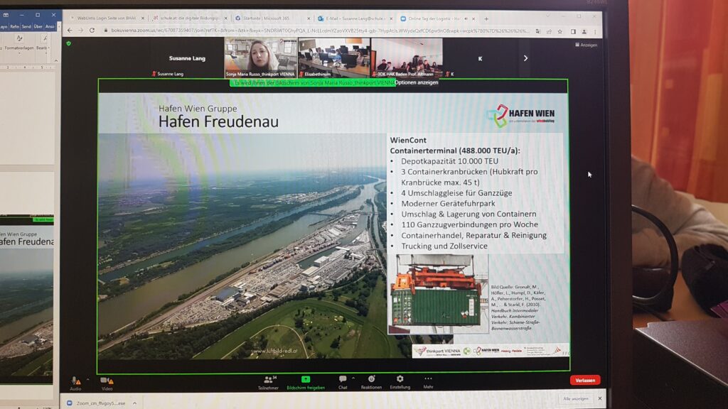This screenshot has height=409, width=728.
Task: Click Bildschirm freigeben to share screen
Action: click(x=306, y=383)
